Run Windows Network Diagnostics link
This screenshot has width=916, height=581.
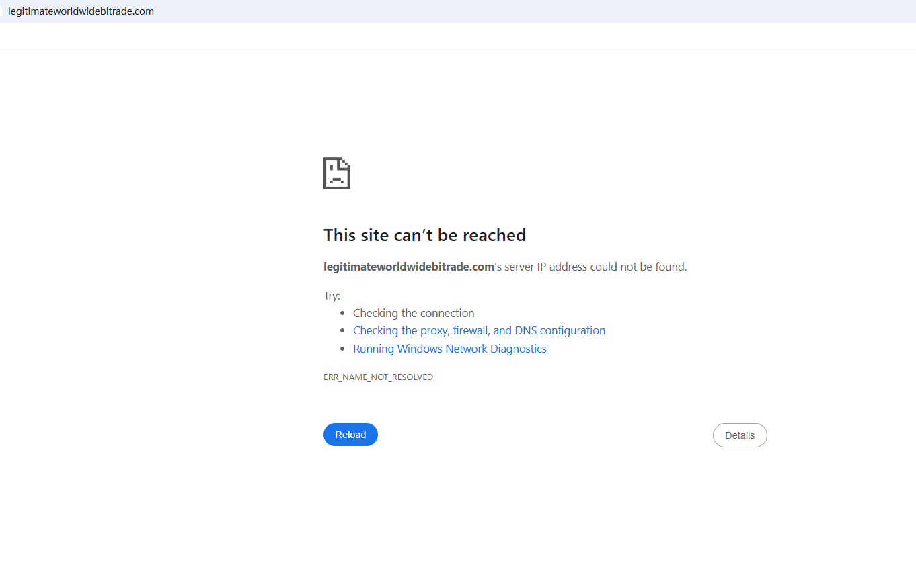pyautogui.click(x=449, y=349)
